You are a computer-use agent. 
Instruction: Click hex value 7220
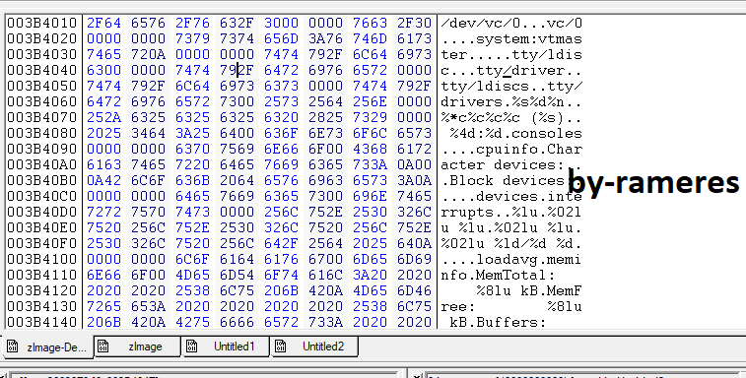click(x=193, y=164)
